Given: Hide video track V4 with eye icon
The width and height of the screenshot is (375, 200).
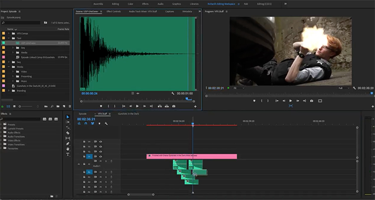Looking at the screenshot, I should click(100, 141).
